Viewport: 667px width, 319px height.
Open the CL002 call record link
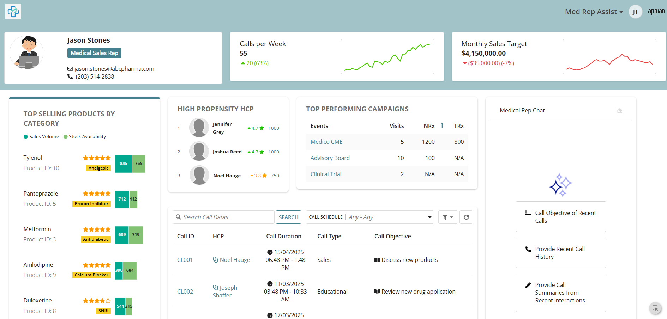[x=185, y=292]
